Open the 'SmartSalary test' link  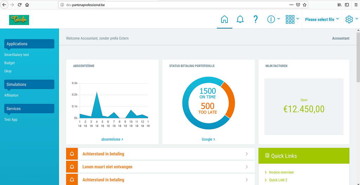(x=17, y=55)
